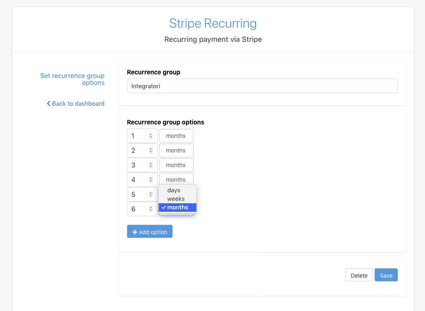Click the stepper arrows on value 4
This screenshot has width=425, height=311.
pyautogui.click(x=151, y=180)
